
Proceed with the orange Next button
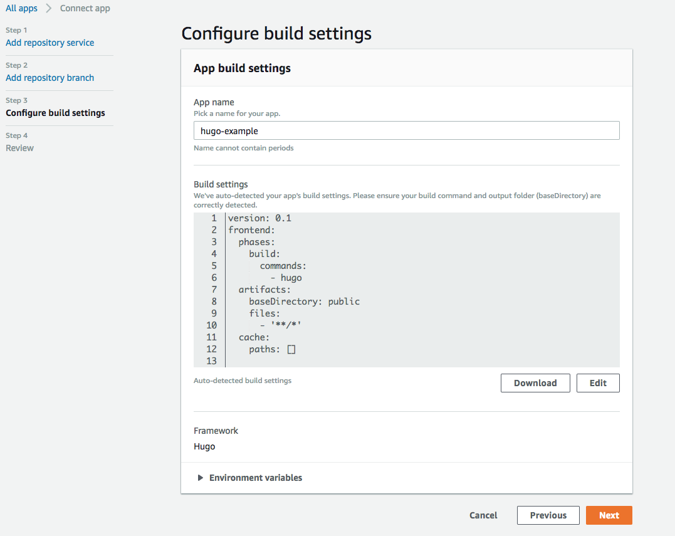pyautogui.click(x=609, y=515)
